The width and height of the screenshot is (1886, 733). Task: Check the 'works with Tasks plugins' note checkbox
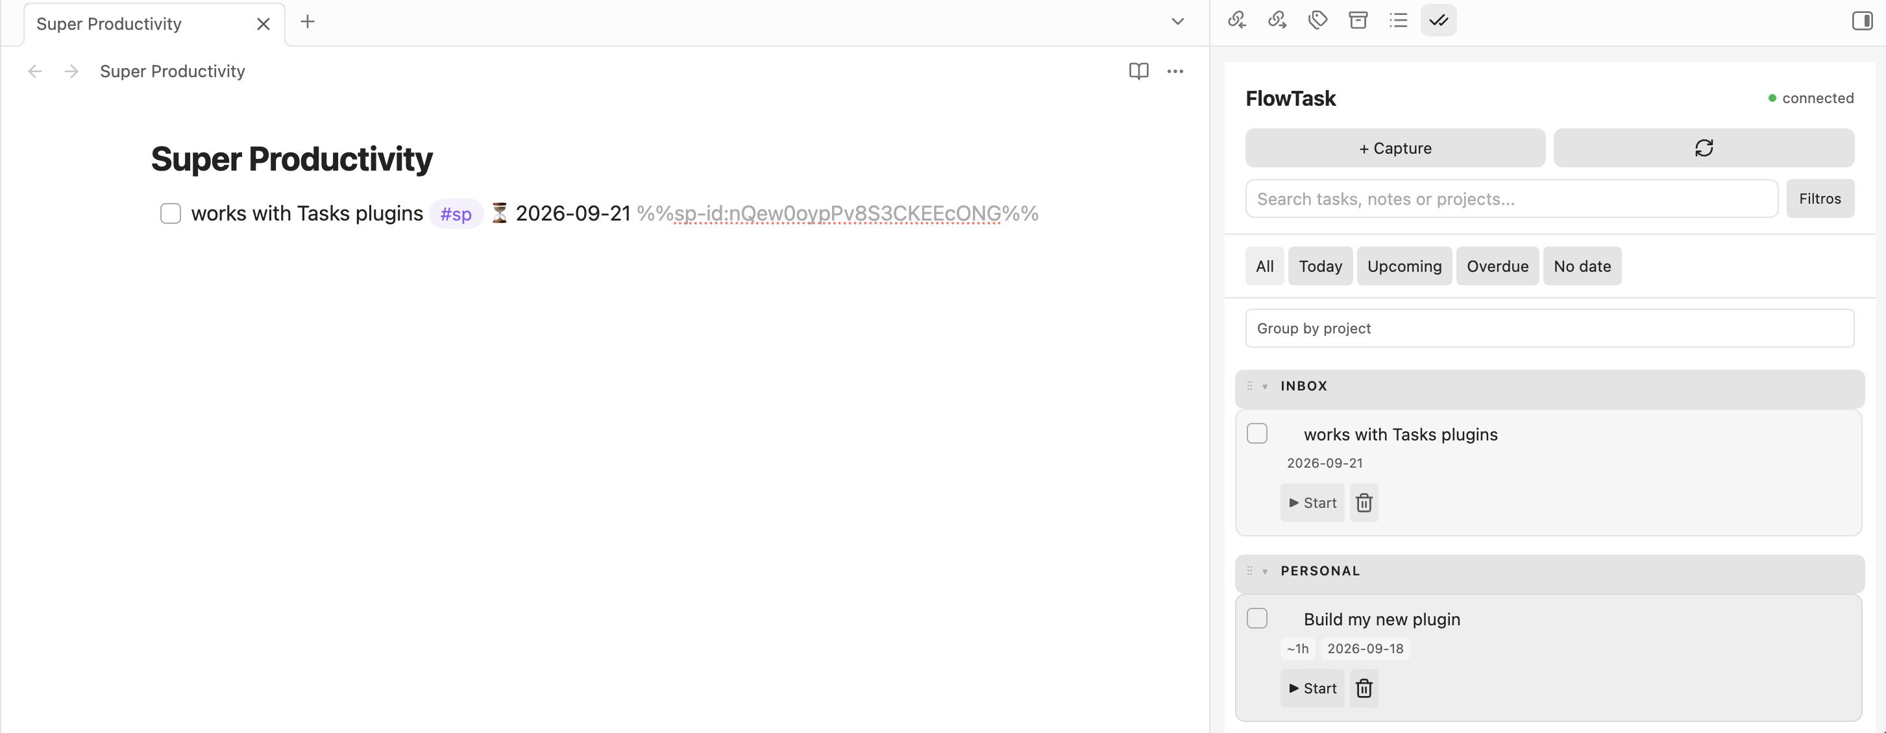point(171,213)
